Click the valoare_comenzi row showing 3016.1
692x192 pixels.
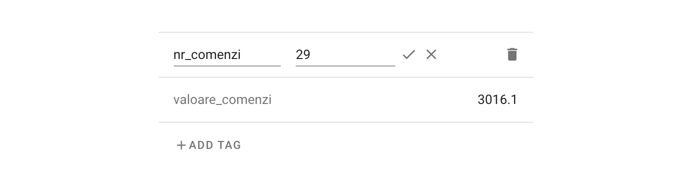(346, 100)
